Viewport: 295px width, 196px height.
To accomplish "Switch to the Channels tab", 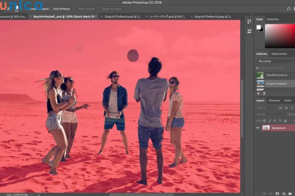I will tap(274, 100).
